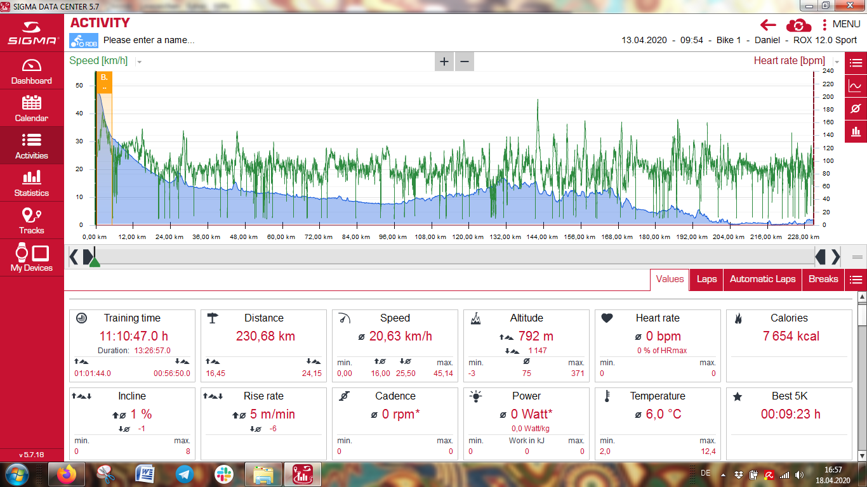Viewport: 867px width, 487px height.
Task: Toggle the average values chart icon
Action: (856, 108)
